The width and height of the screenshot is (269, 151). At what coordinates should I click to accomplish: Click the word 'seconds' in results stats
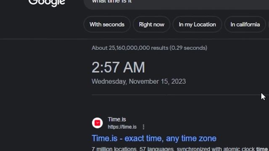tap(195, 48)
